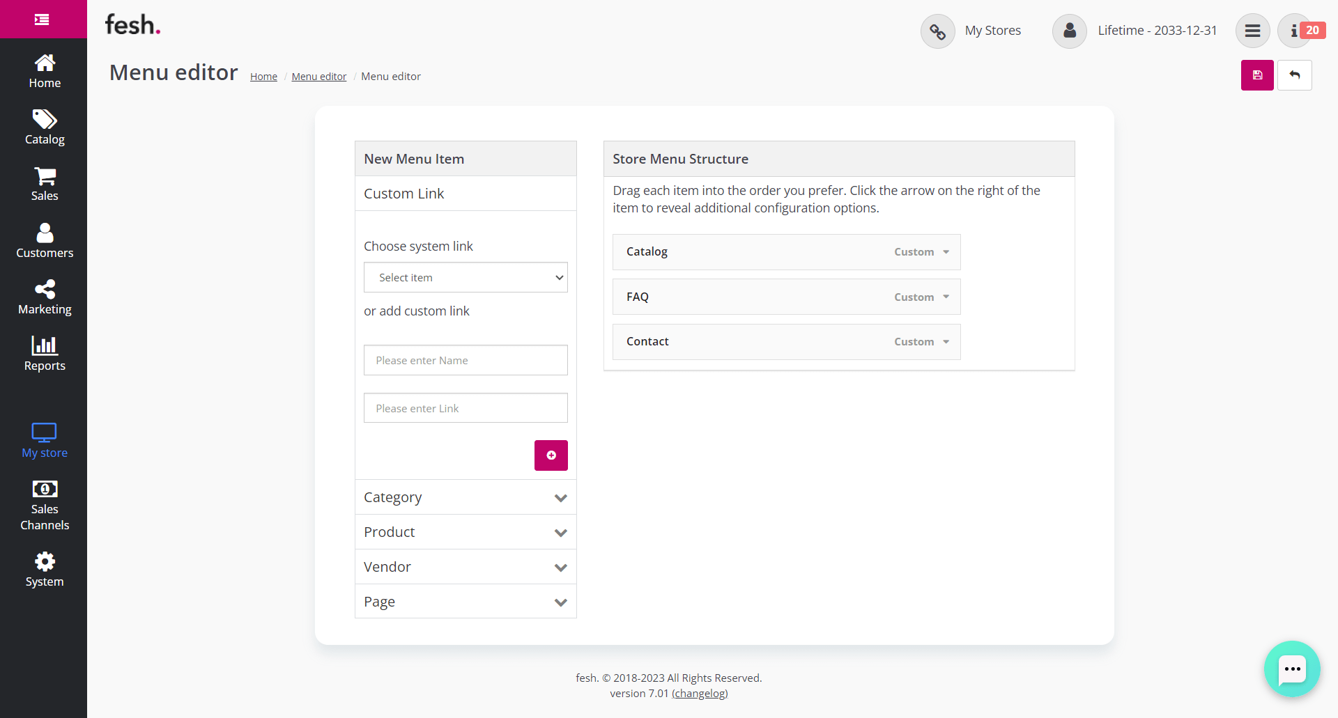Image resolution: width=1338 pixels, height=718 pixels.
Task: Click the hamburger menu icon in header
Action: pyautogui.click(x=1252, y=31)
